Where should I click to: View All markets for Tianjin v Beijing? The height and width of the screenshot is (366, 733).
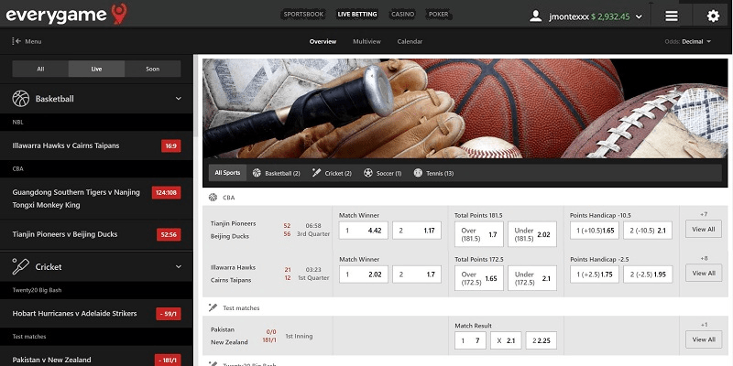click(x=704, y=230)
